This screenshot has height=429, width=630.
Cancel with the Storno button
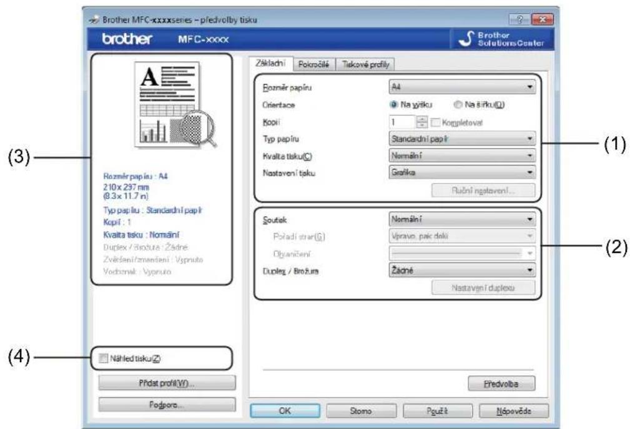coord(361,410)
